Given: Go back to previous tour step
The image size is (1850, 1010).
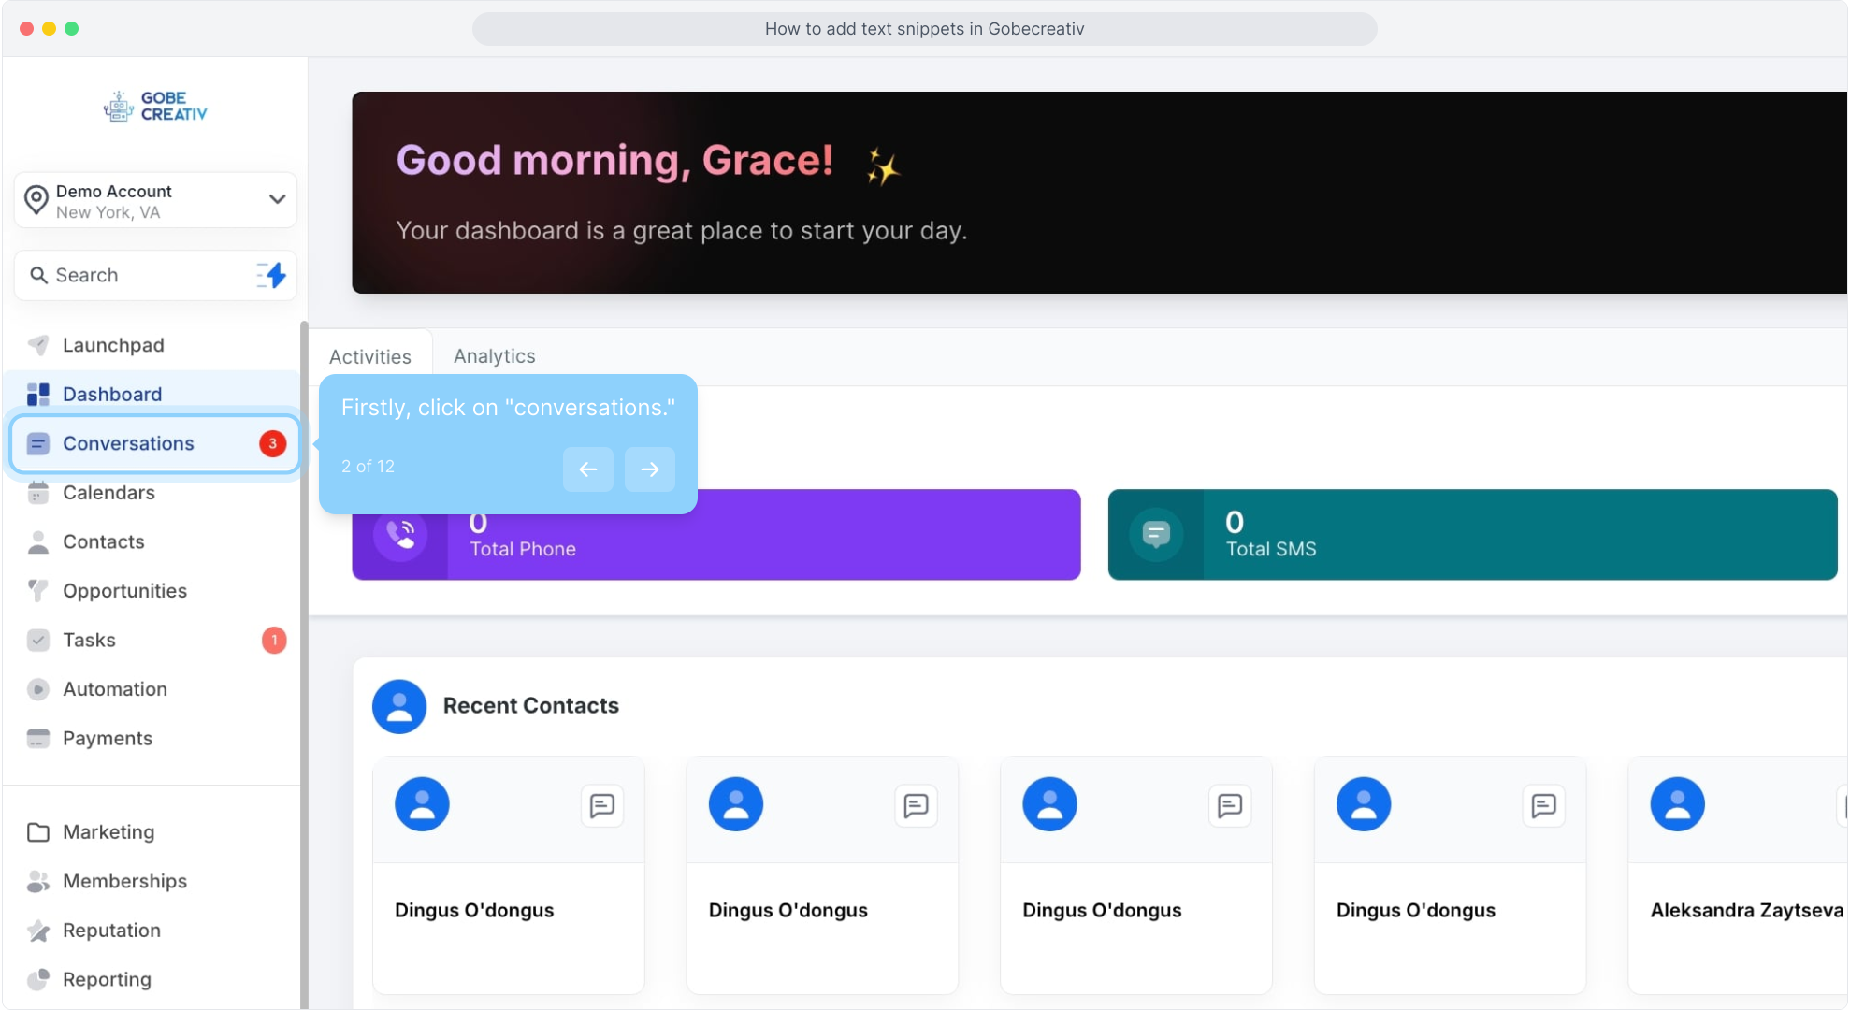Looking at the screenshot, I should click(588, 469).
